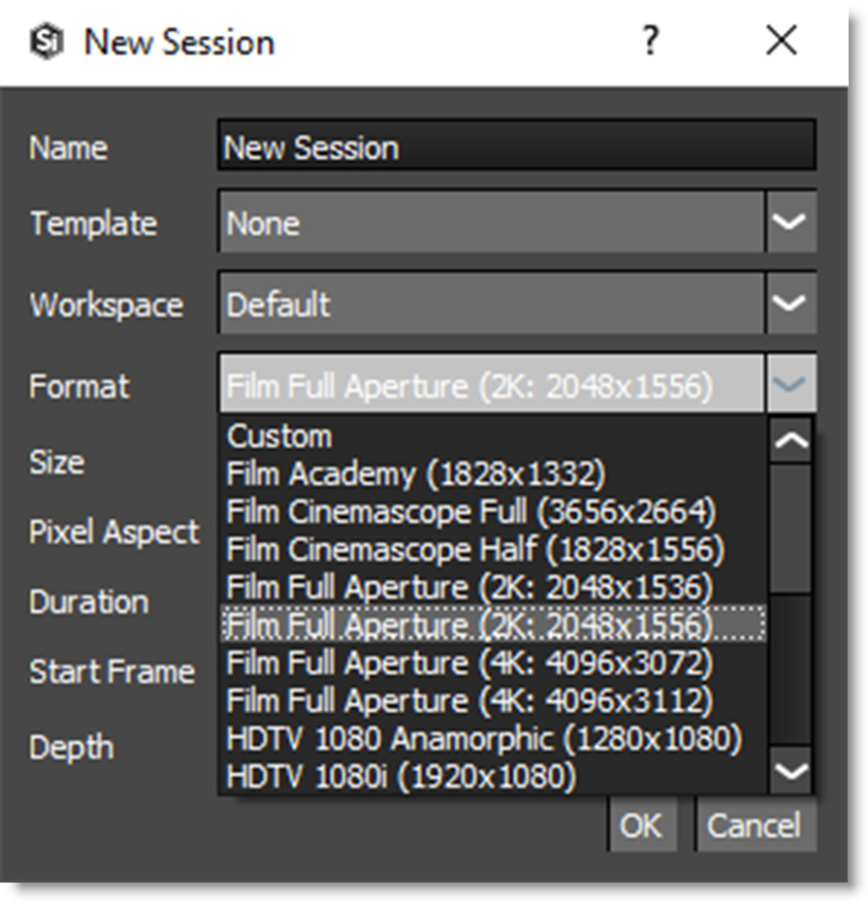This screenshot has height=902, width=868.
Task: Collapse the Format dropdown list
Action: [790, 386]
